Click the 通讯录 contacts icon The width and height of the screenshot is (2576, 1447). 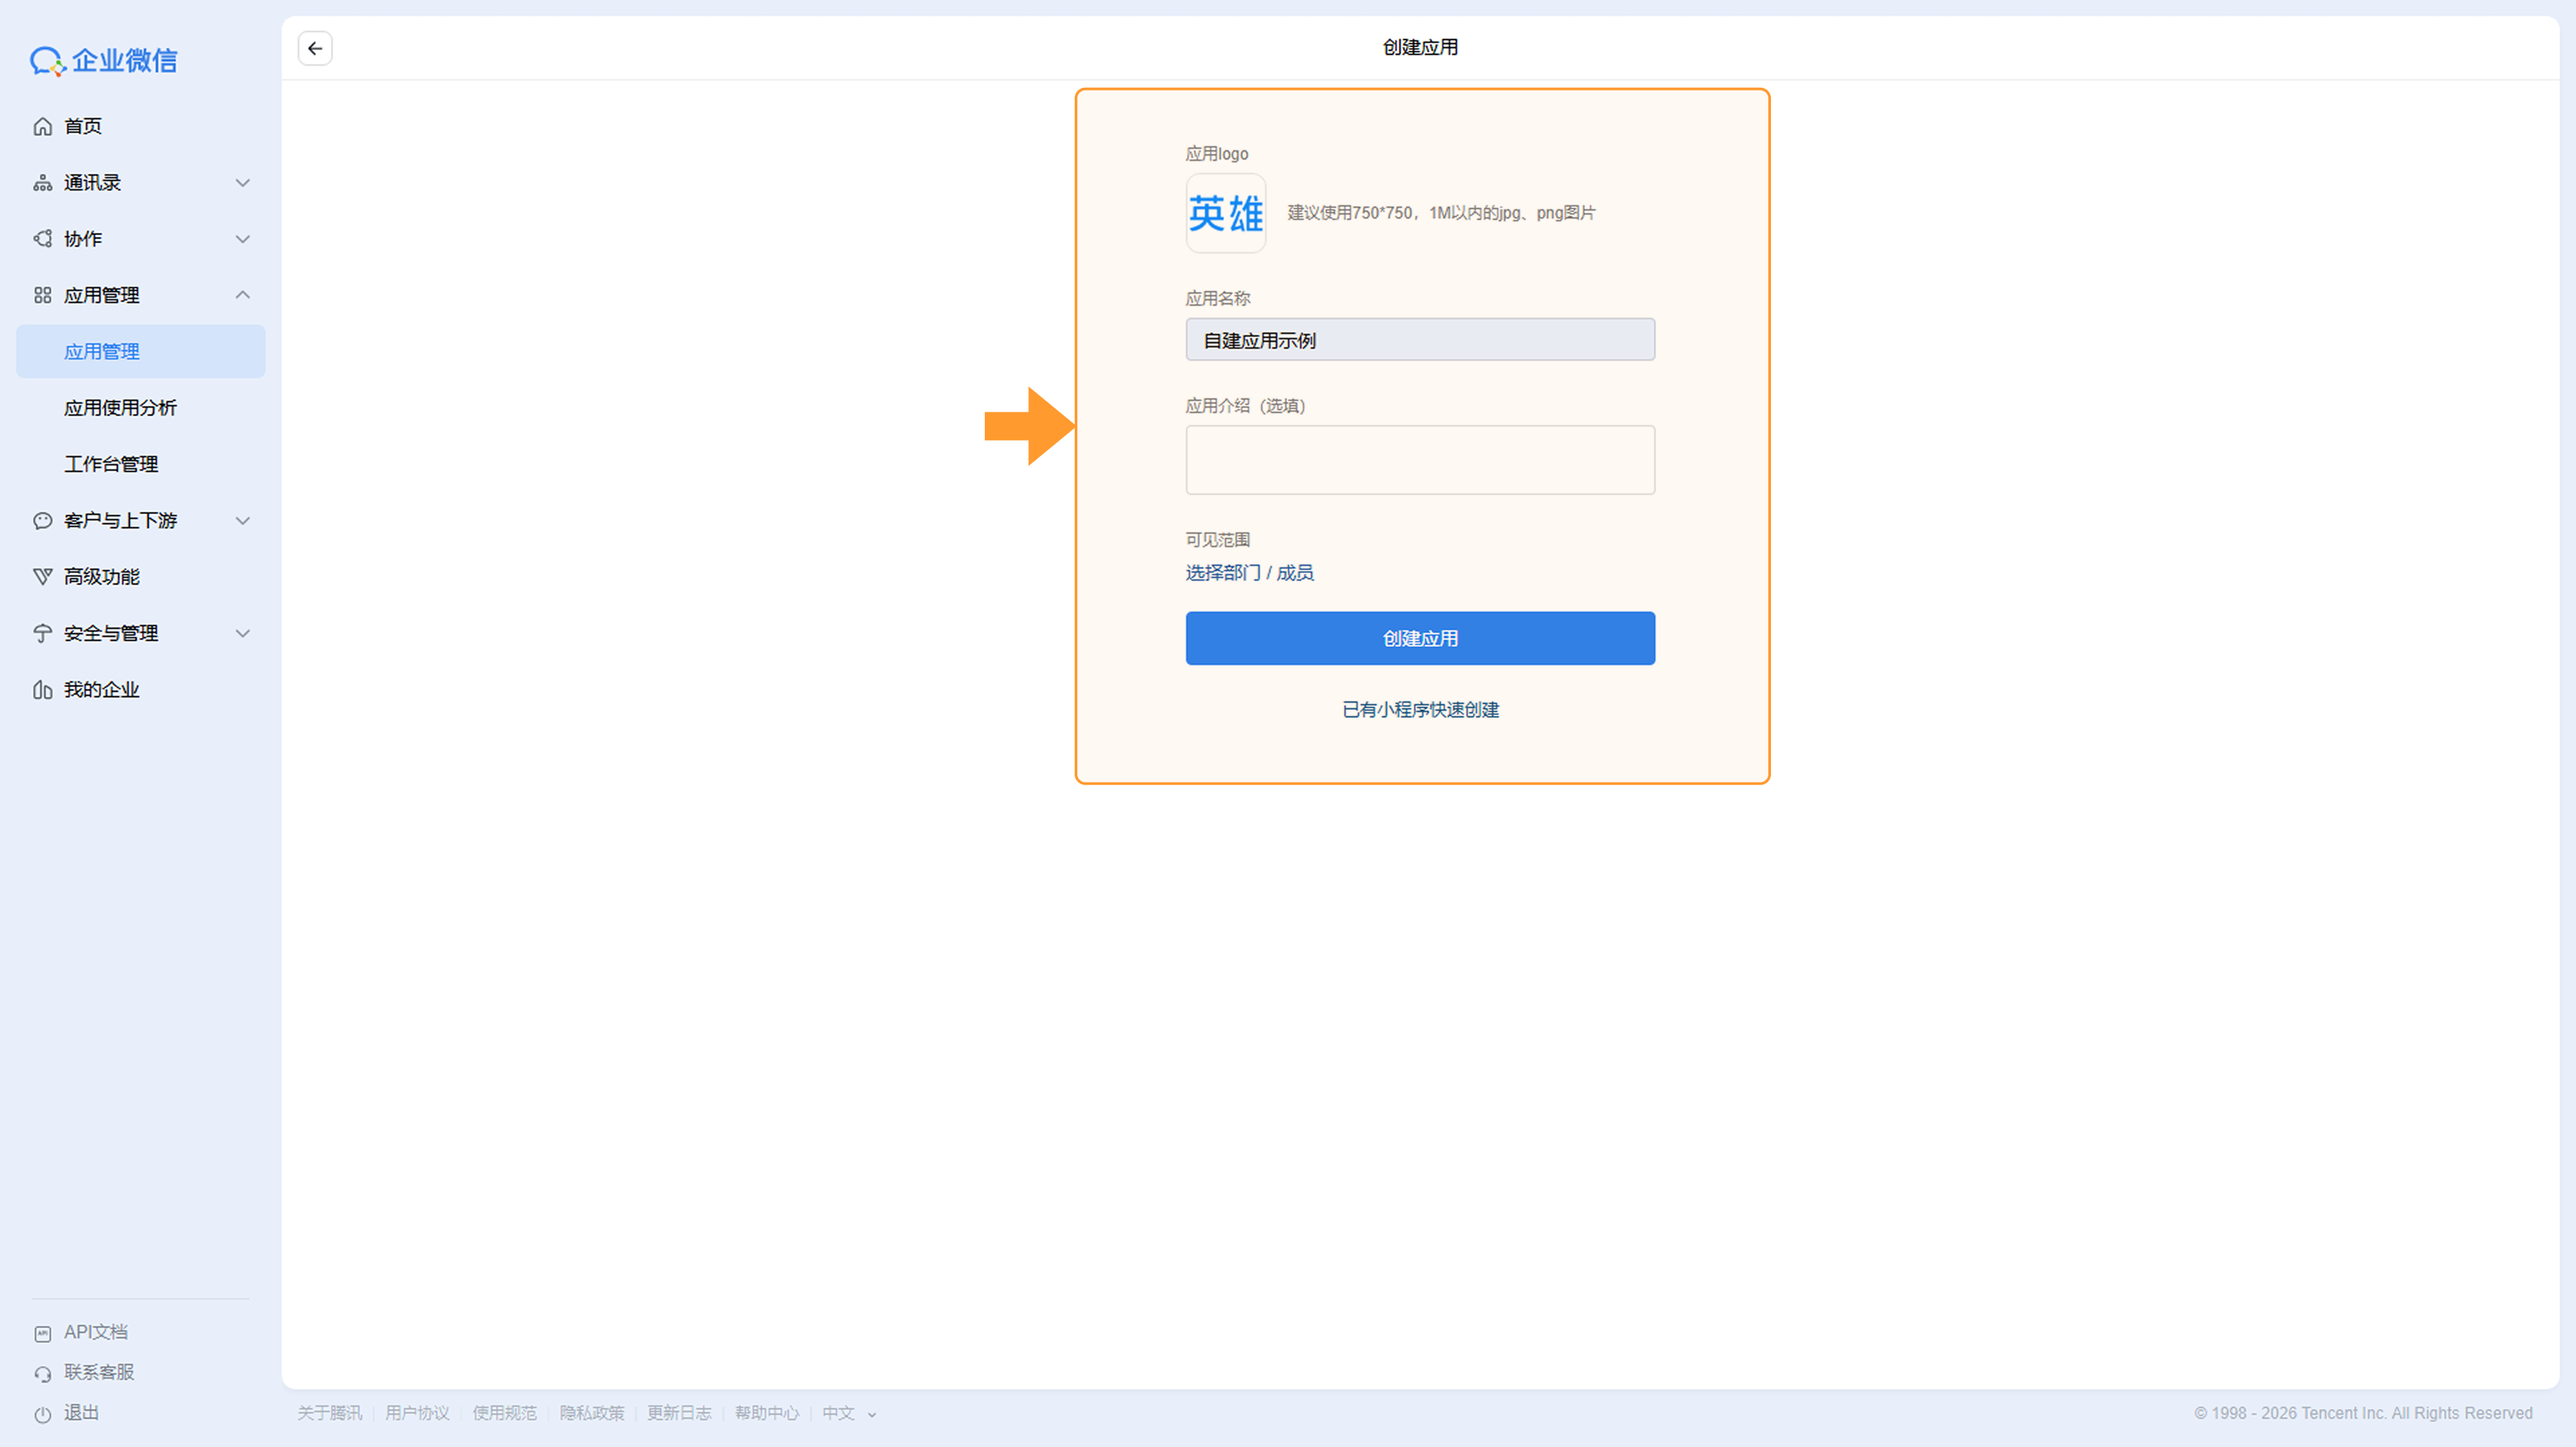point(42,183)
